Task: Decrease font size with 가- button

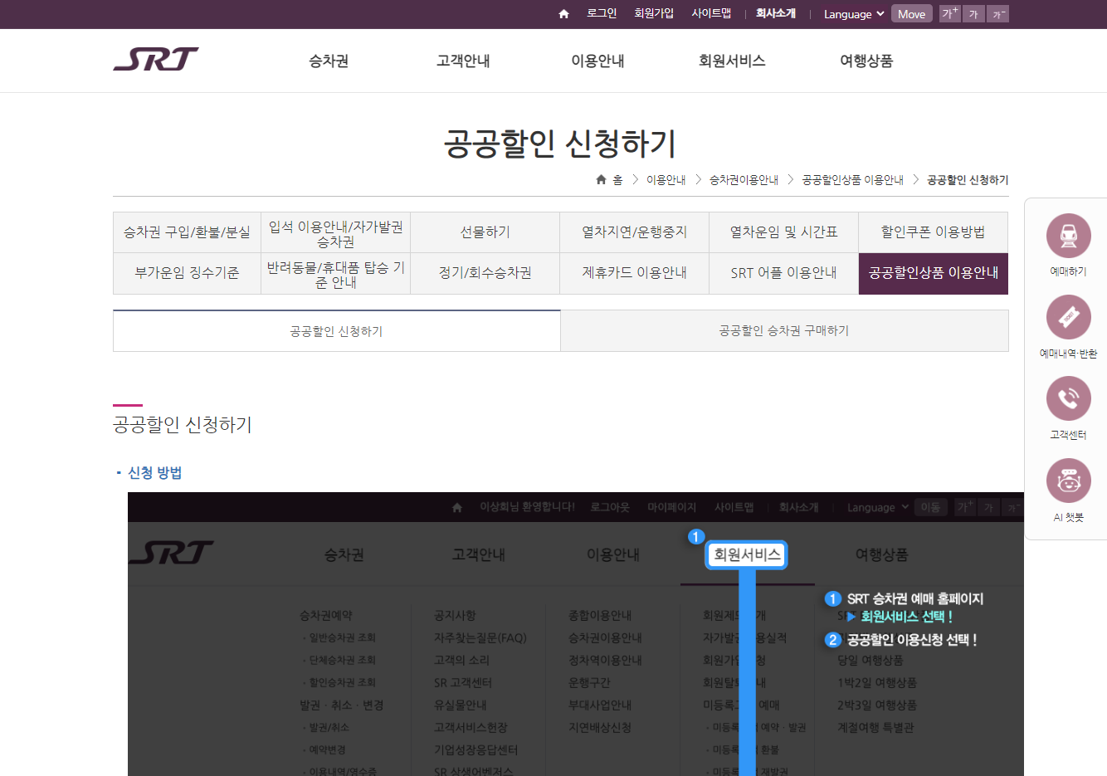Action: tap(998, 13)
